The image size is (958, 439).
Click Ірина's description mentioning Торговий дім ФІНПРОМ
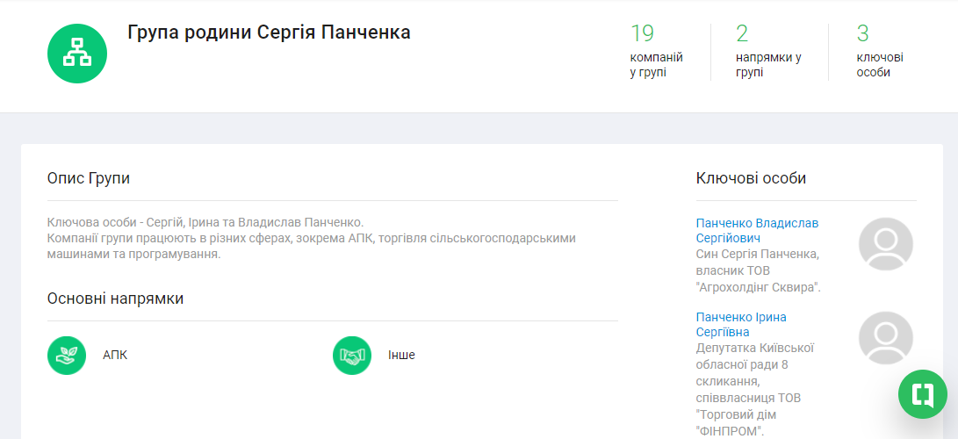(756, 389)
